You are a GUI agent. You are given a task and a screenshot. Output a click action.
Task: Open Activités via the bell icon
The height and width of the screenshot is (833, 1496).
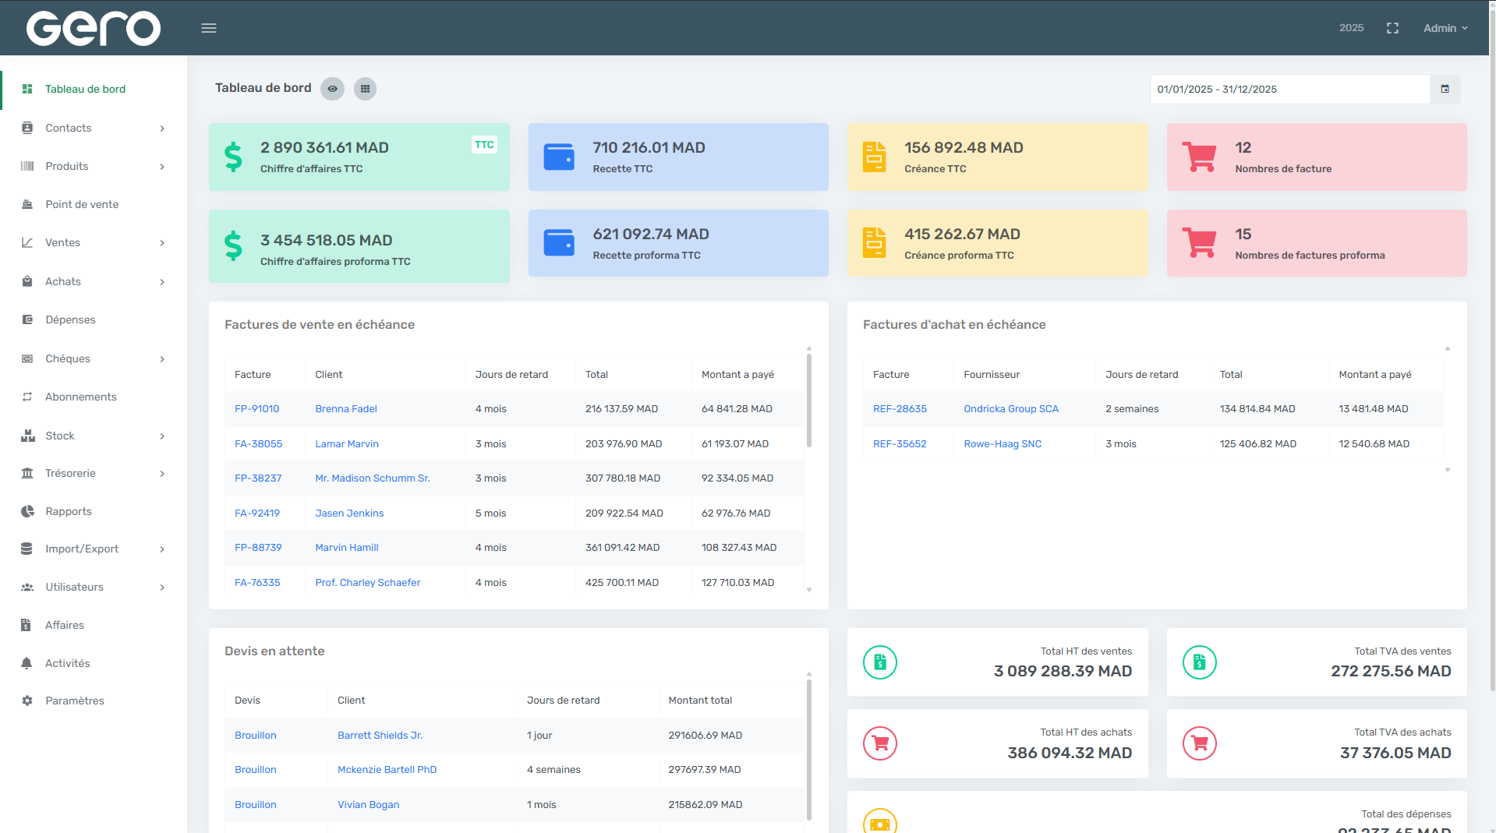coord(27,663)
